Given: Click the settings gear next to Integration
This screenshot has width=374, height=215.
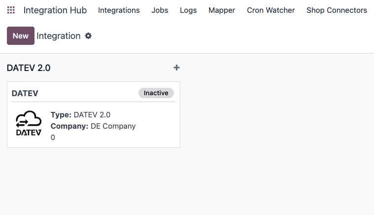Looking at the screenshot, I should pos(88,36).
